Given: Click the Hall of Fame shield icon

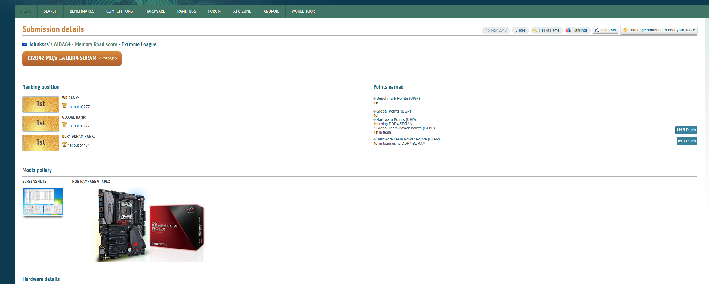Looking at the screenshot, I should point(535,30).
